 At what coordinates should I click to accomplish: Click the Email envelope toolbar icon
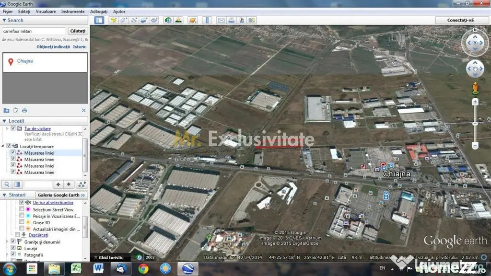[x=221, y=20]
